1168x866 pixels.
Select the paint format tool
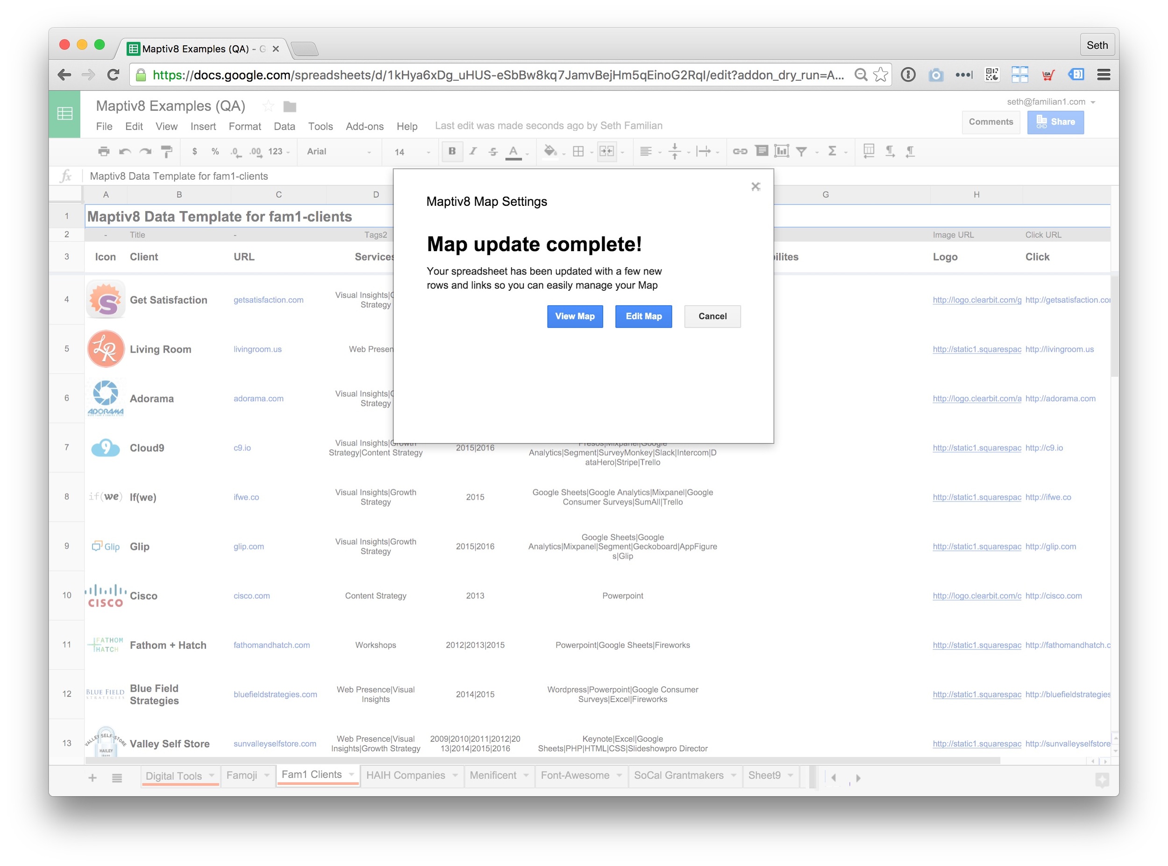pos(166,152)
